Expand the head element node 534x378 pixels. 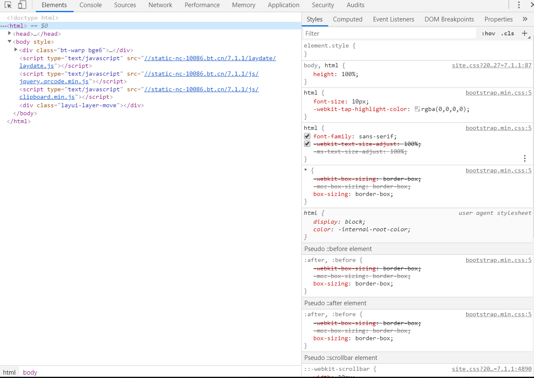point(10,33)
